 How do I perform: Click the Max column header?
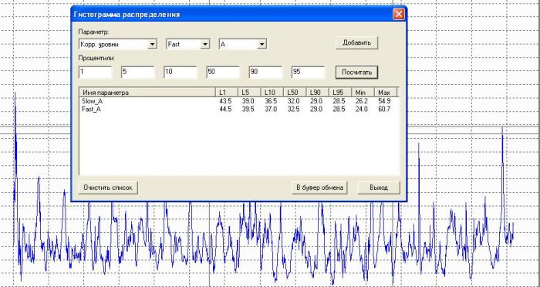(x=386, y=93)
